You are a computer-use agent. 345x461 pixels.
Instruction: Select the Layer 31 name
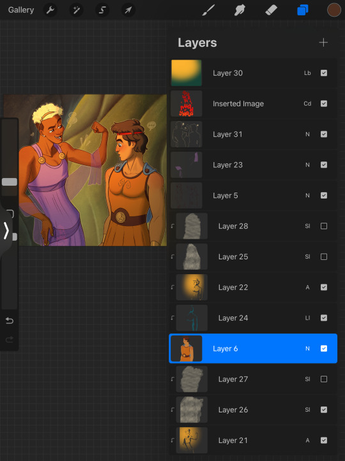click(227, 134)
